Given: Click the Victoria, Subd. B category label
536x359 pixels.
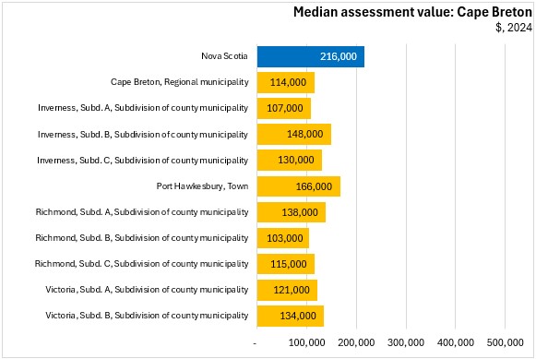Looking at the screenshot, I should click(x=147, y=316).
